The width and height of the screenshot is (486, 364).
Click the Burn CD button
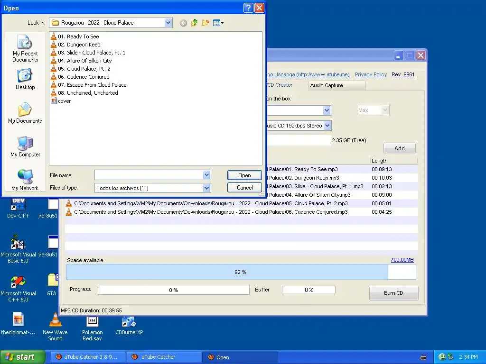coord(393,293)
